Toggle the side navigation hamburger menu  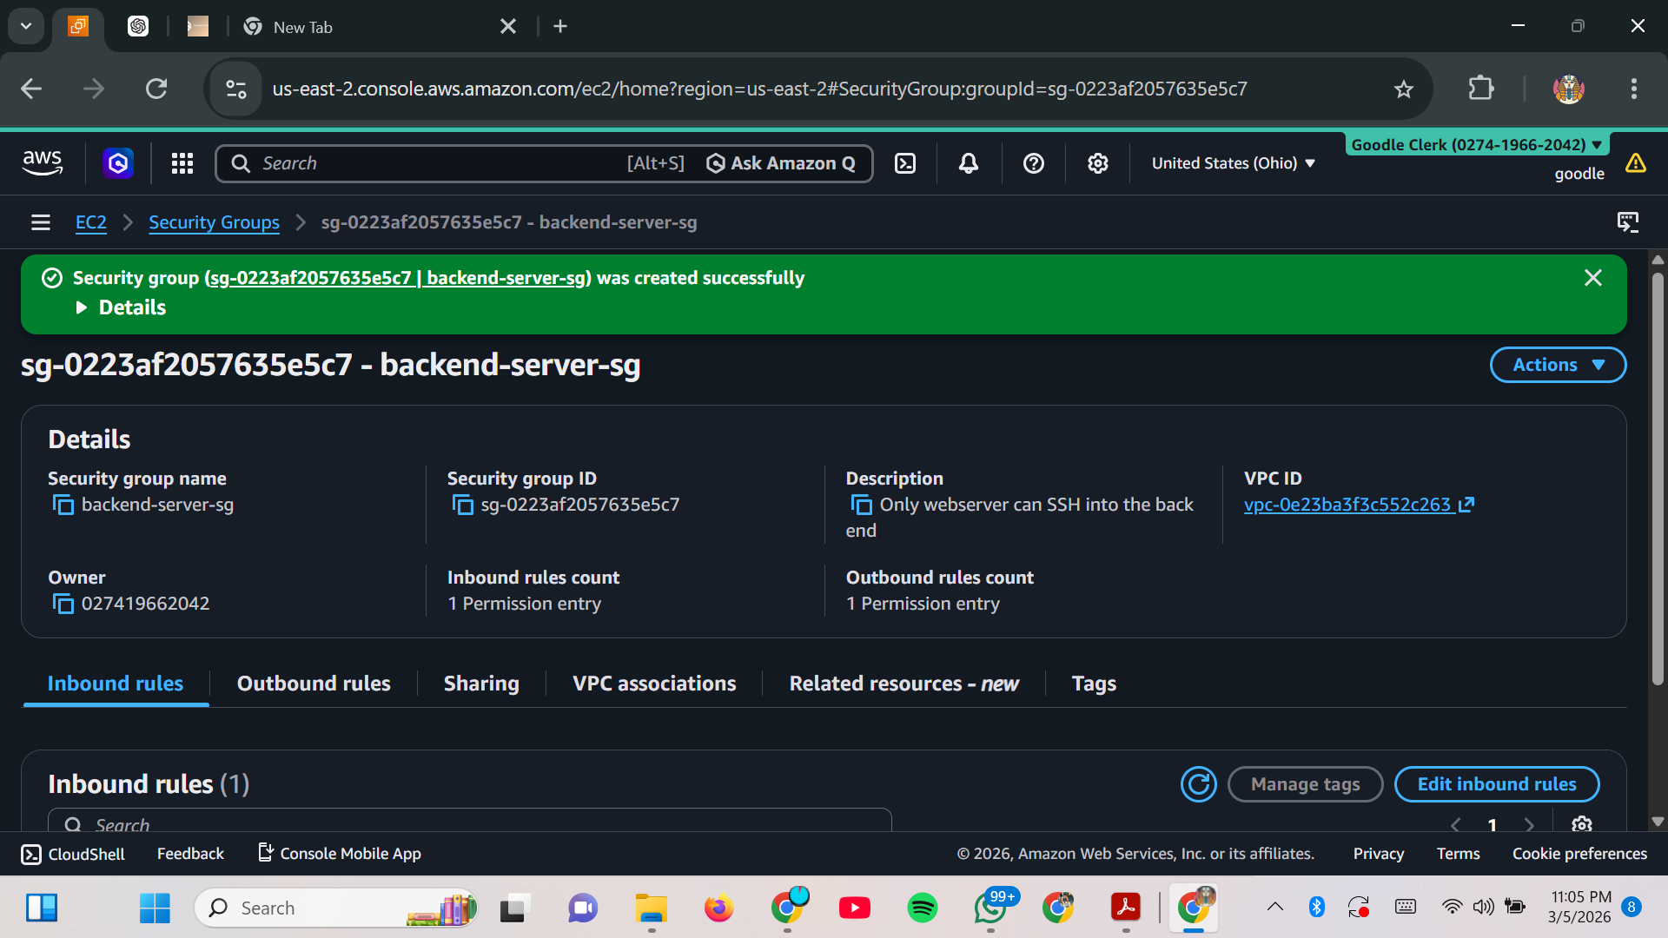(41, 222)
